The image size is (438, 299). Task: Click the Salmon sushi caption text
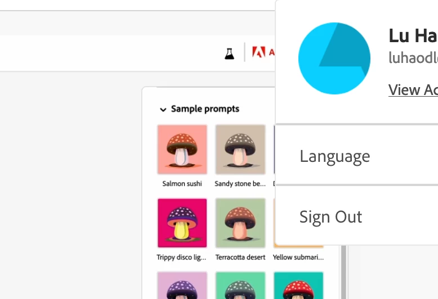click(182, 184)
